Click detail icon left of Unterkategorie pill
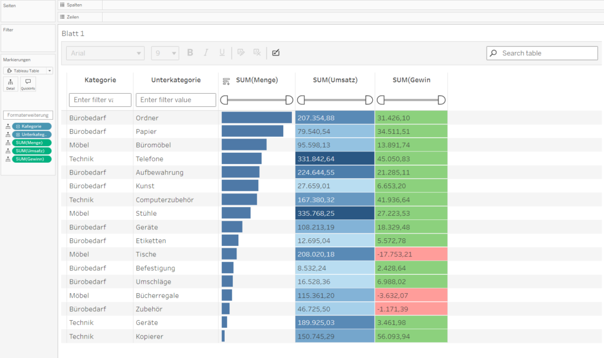 click(8, 134)
